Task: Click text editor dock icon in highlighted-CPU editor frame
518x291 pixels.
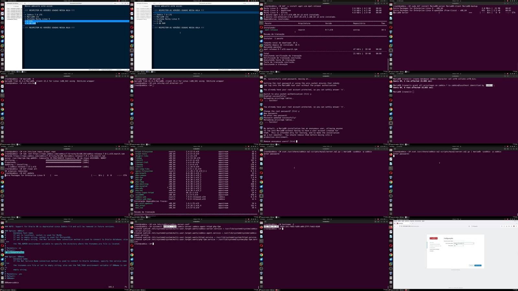Action: [x=2, y=14]
